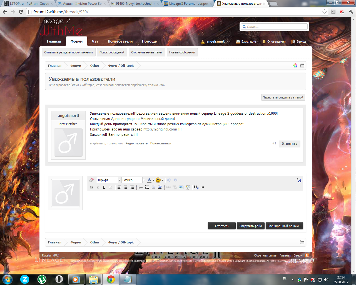
Task: Click the insert image icon
Action: [x=181, y=187]
